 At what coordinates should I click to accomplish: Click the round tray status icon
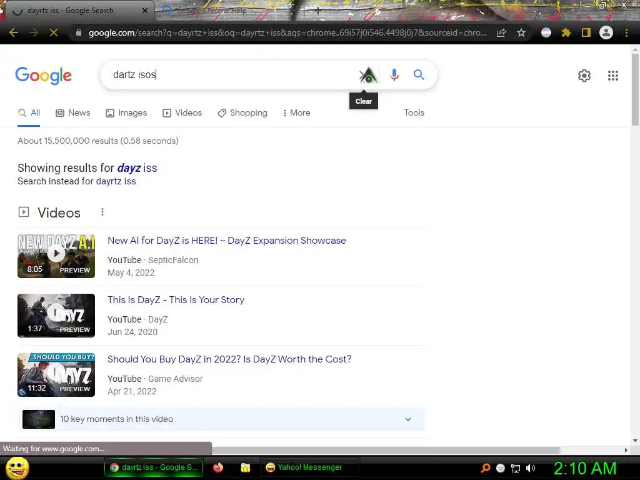pyautogui.click(x=501, y=468)
